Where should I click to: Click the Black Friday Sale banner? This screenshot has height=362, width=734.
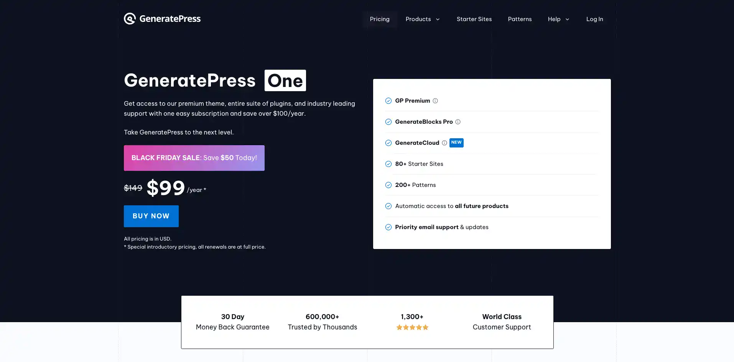coord(194,158)
